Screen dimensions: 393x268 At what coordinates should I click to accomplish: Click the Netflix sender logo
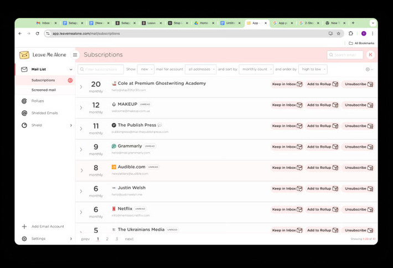coord(114,209)
